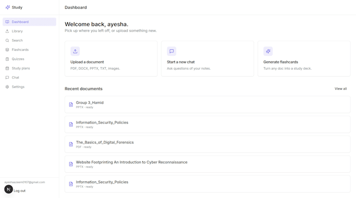Screen dimensions: 356x198
Task: Select the Start a new chat card
Action: coord(207,59)
